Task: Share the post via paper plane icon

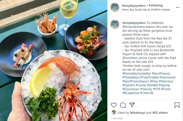Action: tap(132, 105)
